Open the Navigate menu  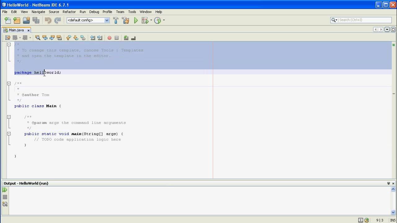(x=38, y=12)
